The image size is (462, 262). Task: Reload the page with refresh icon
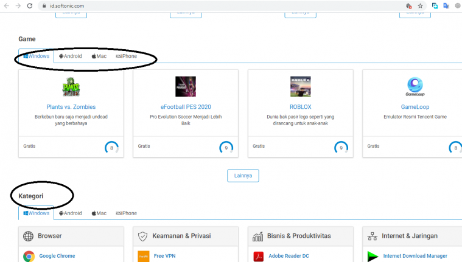(x=29, y=5)
